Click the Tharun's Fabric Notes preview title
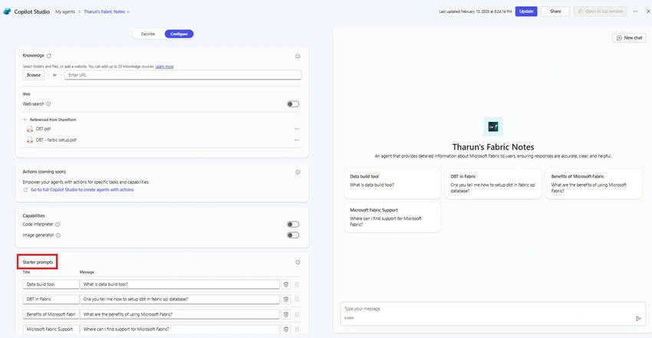Screen dimensions: 652x338 493,147
